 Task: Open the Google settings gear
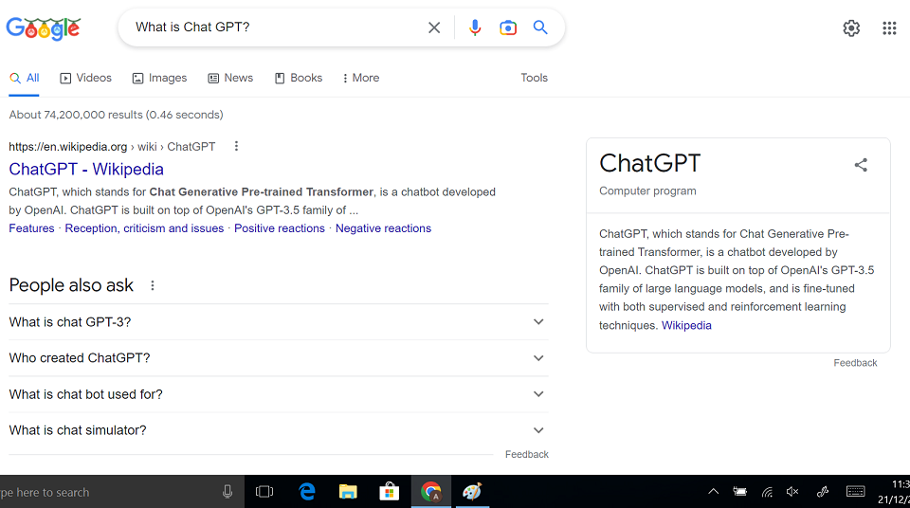point(851,28)
